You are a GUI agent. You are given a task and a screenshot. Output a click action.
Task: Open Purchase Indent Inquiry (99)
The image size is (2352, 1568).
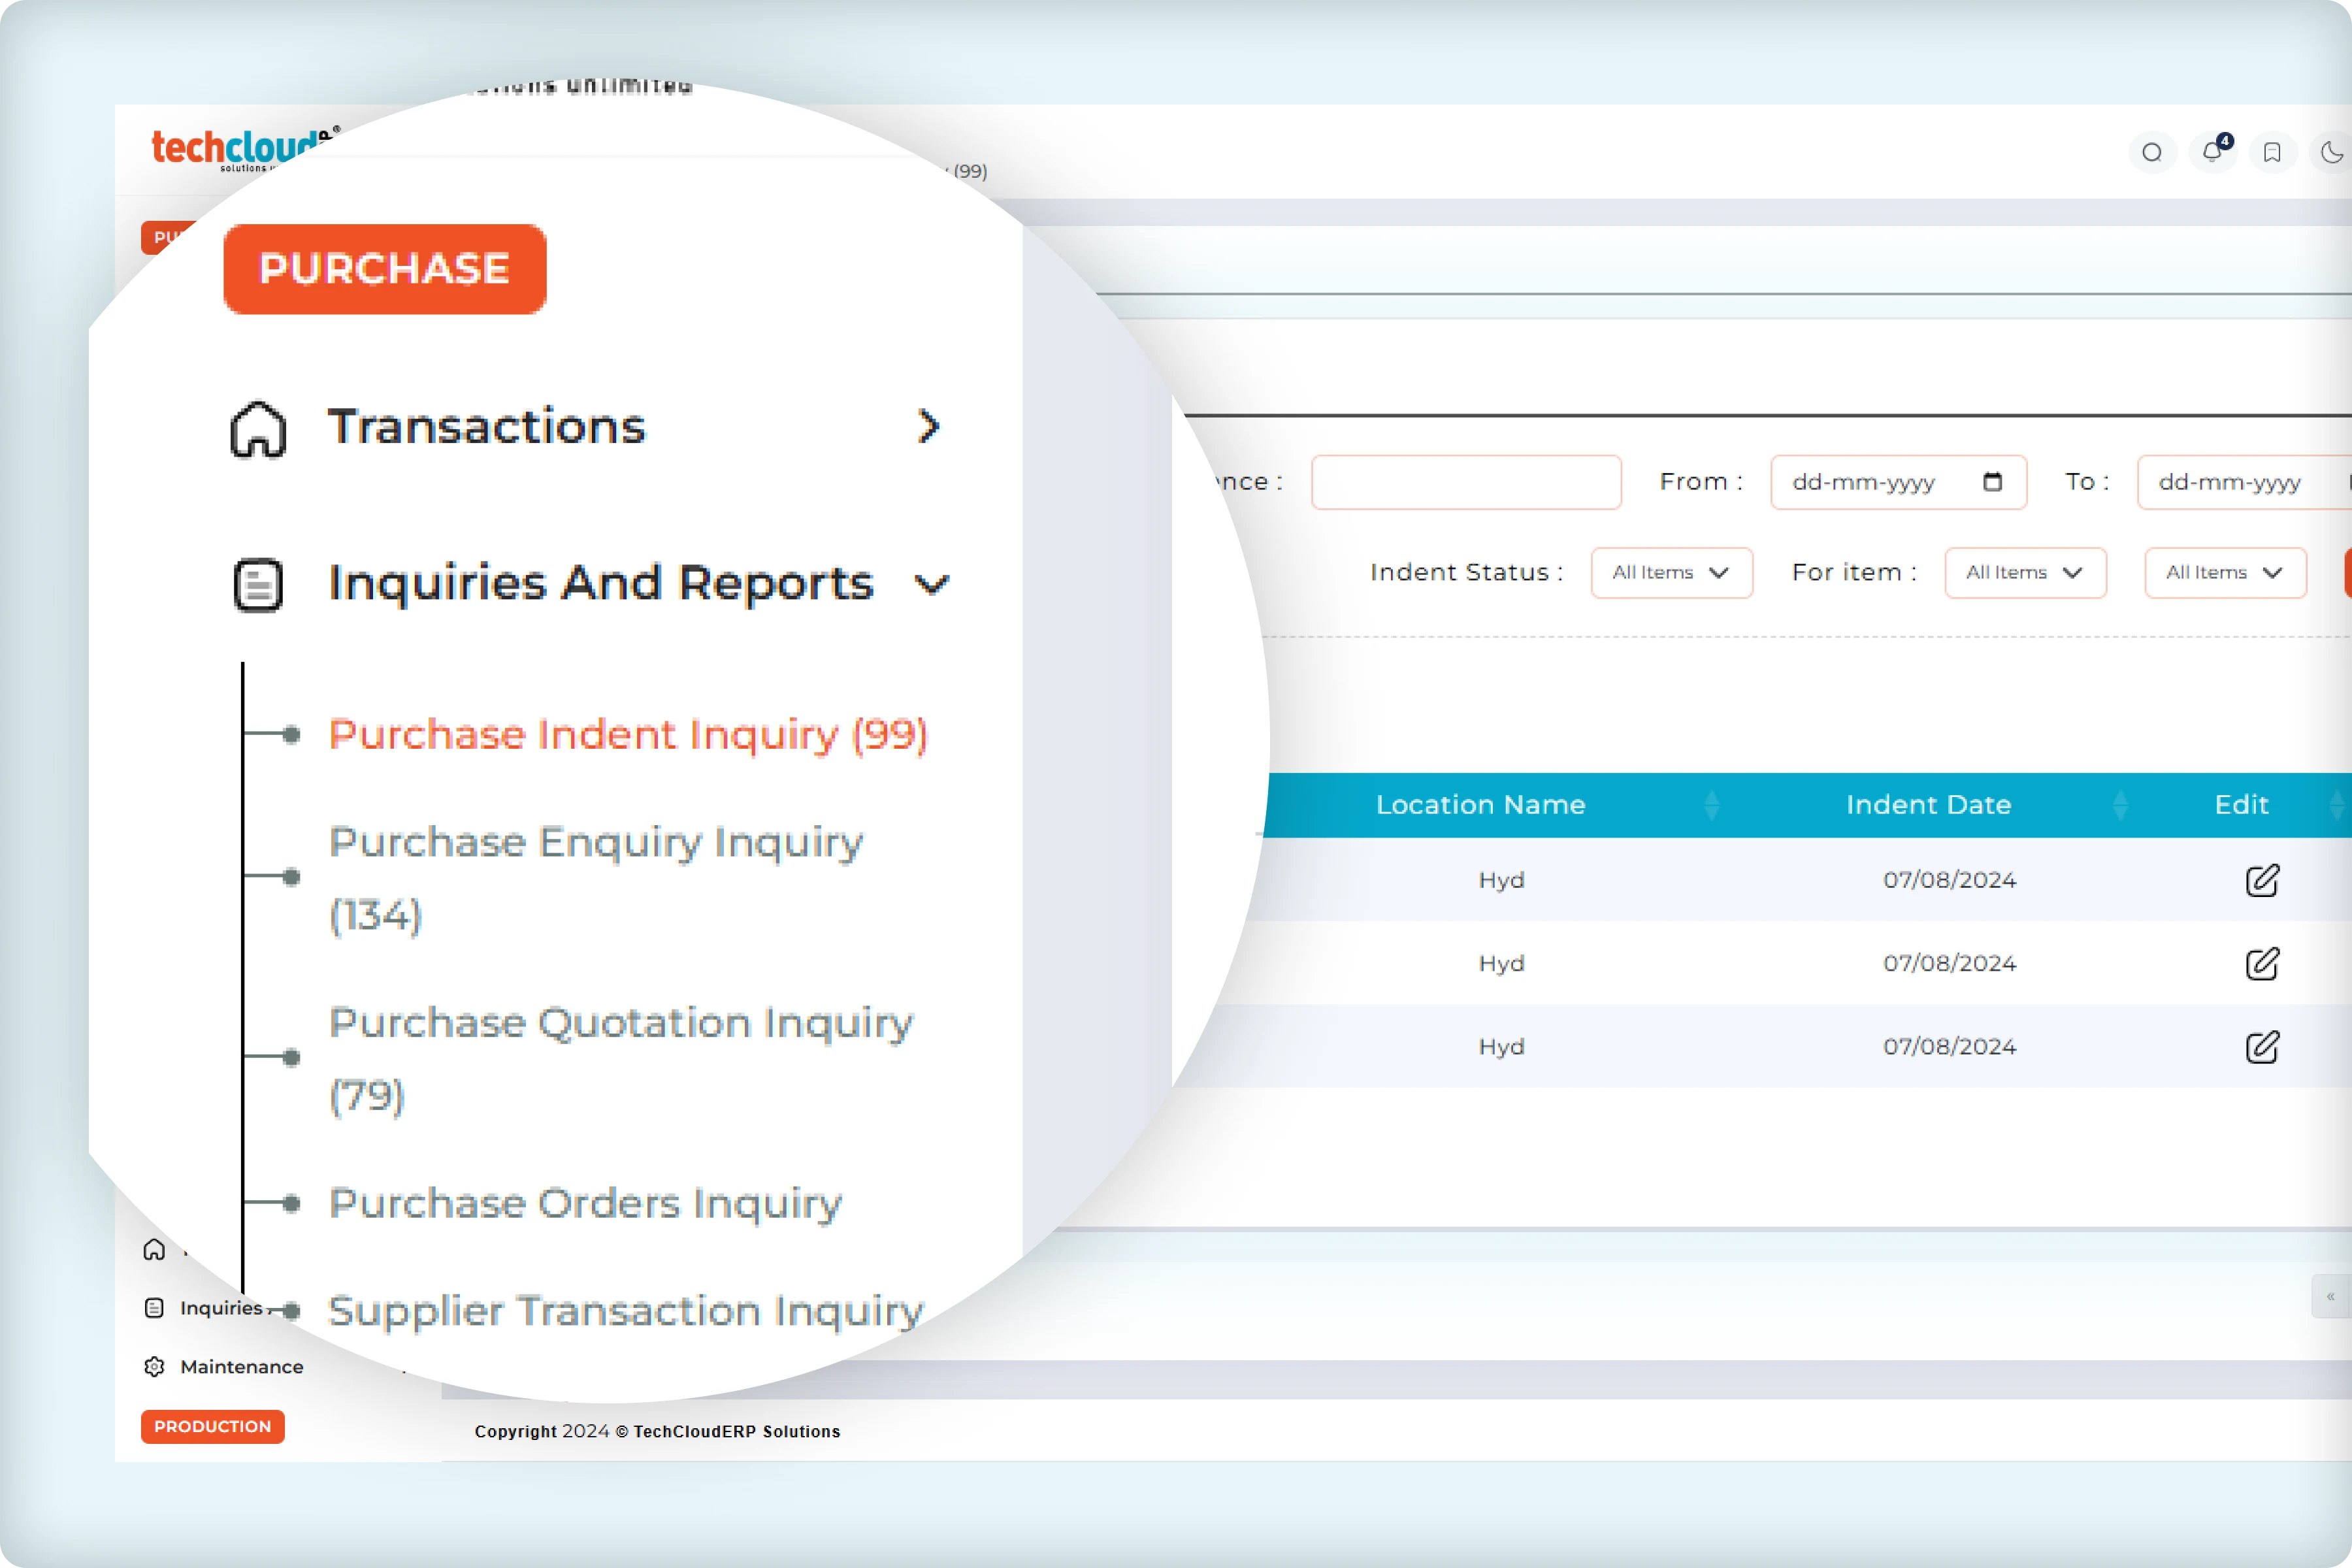(628, 735)
